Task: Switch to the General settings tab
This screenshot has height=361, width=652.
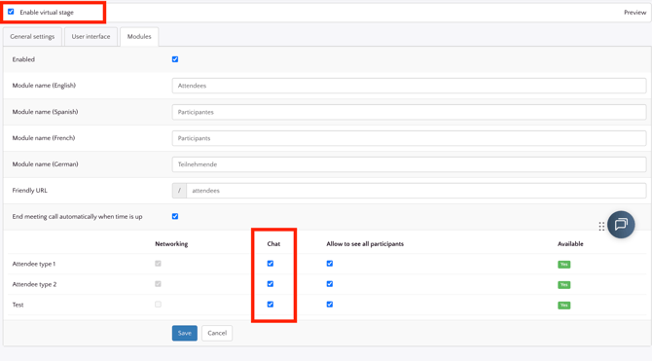Action: [x=32, y=37]
